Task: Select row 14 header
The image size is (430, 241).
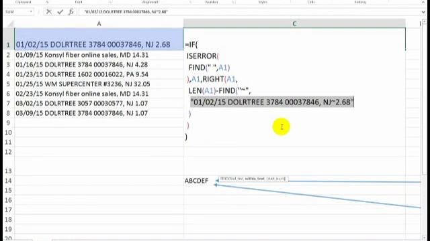Action: 8,181
